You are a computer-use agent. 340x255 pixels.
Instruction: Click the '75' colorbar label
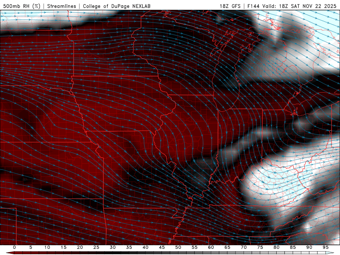(260, 247)
